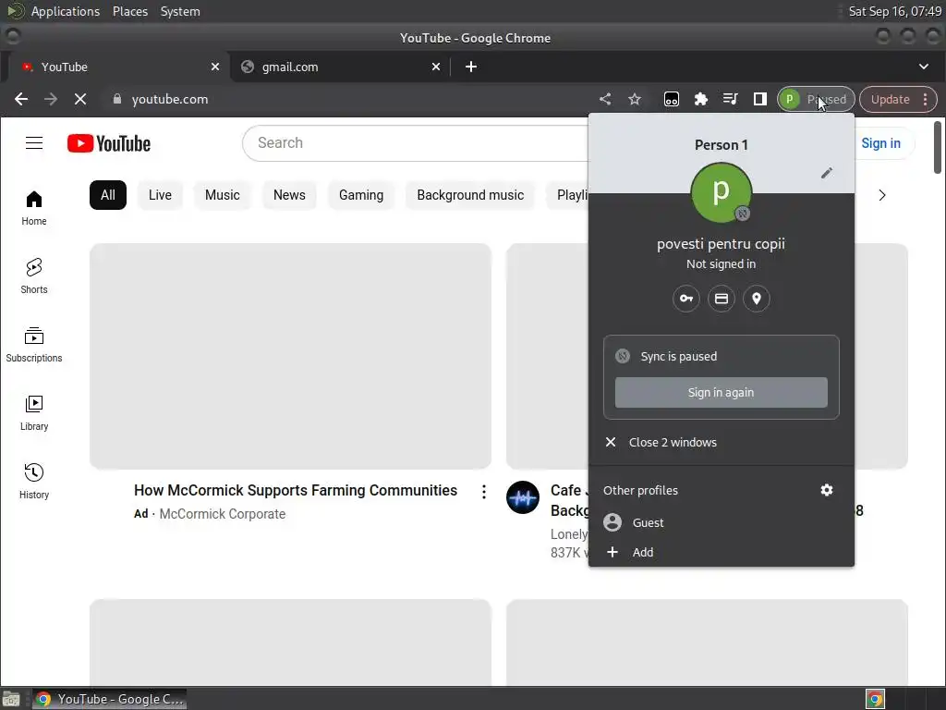This screenshot has width=946, height=710.
Task: Click the padlock site info icon
Action: click(x=117, y=99)
